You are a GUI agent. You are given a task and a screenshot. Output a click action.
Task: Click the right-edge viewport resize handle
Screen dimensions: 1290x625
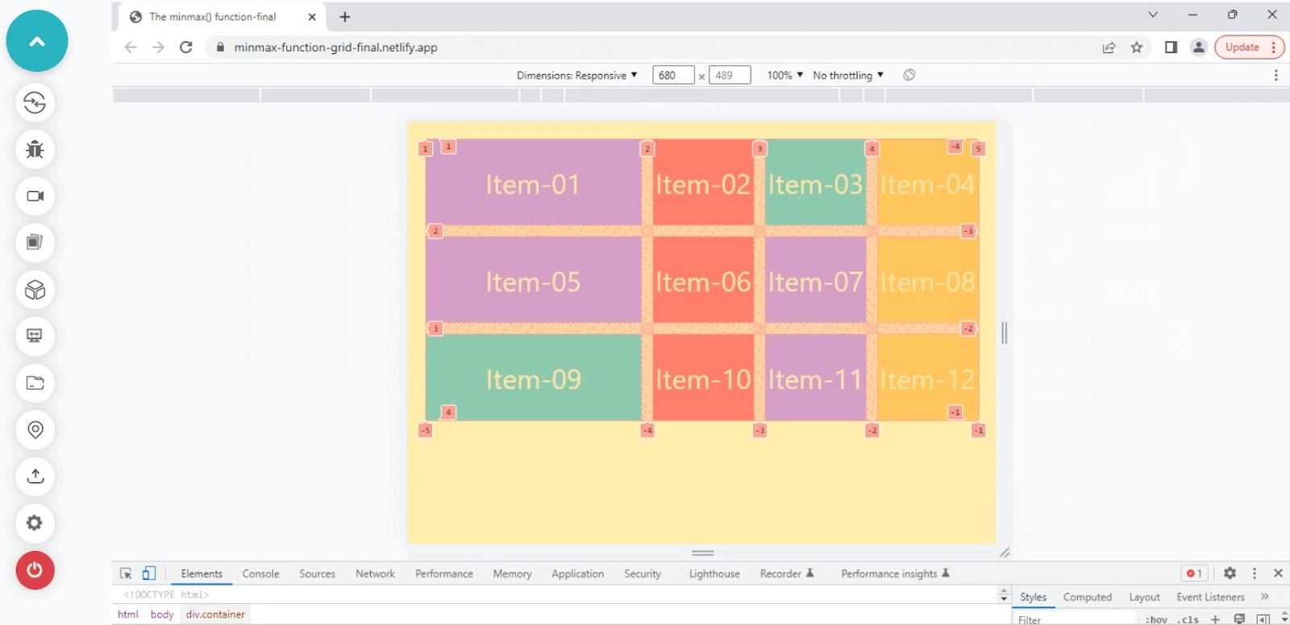click(1004, 333)
